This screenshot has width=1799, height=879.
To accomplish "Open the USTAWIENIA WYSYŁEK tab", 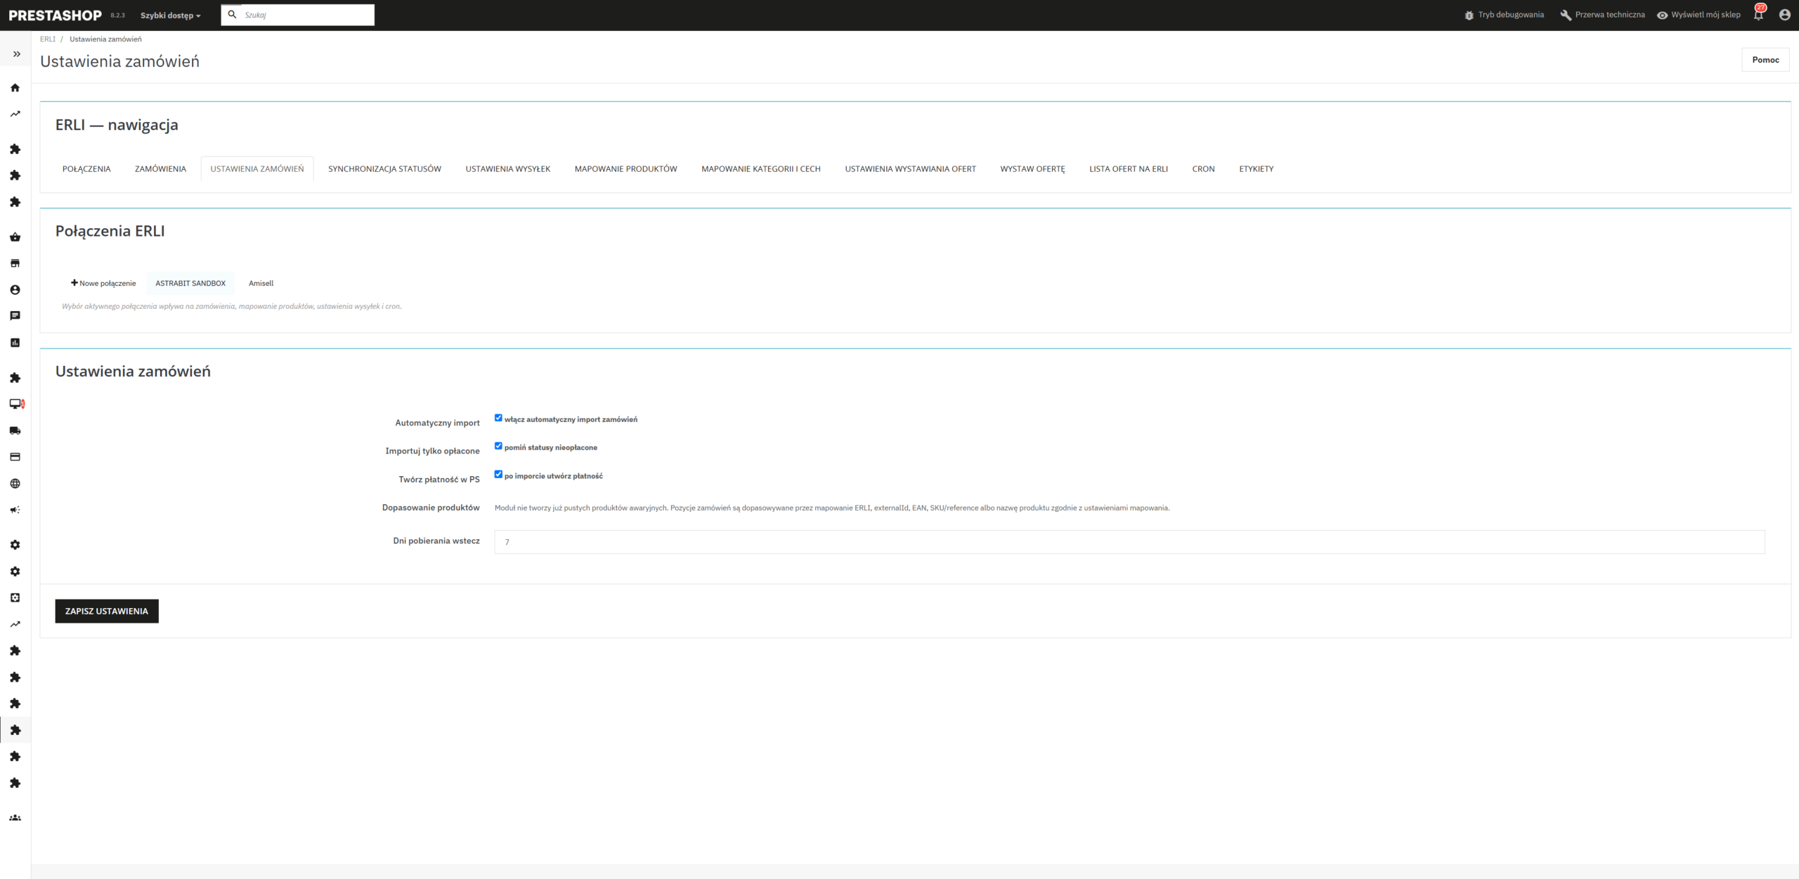I will (x=508, y=169).
